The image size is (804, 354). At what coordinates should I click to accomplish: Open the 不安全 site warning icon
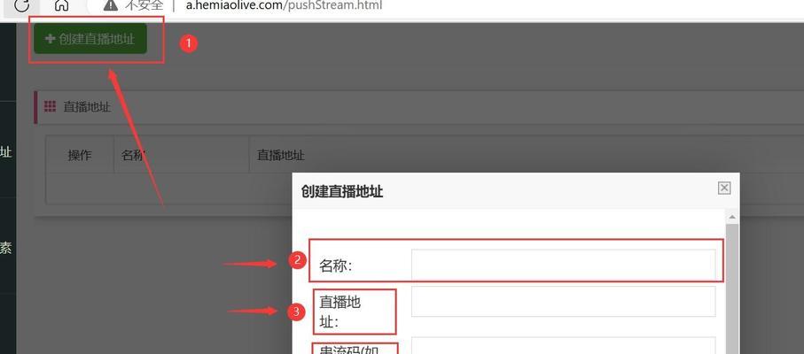pyautogui.click(x=110, y=4)
